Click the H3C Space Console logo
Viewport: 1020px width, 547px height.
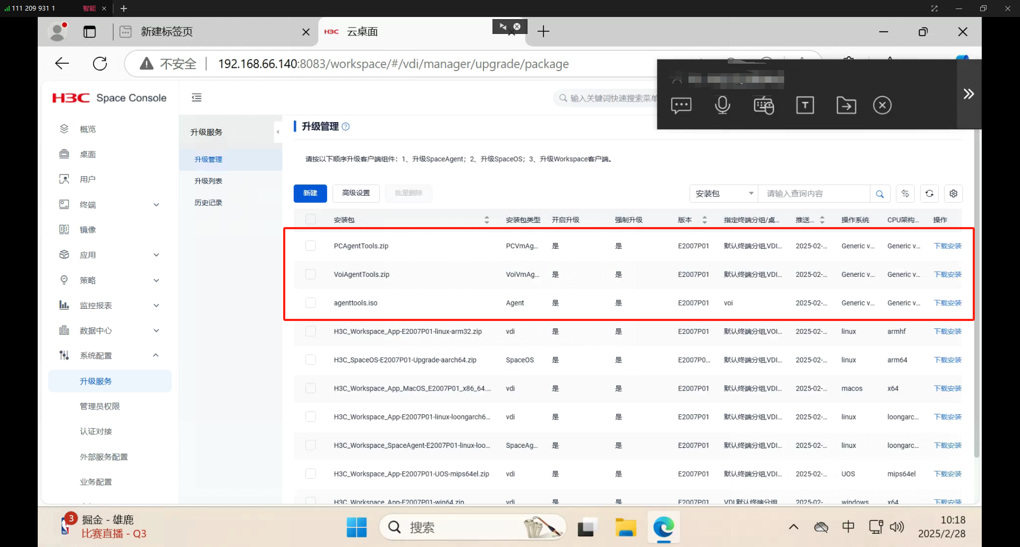click(x=109, y=98)
